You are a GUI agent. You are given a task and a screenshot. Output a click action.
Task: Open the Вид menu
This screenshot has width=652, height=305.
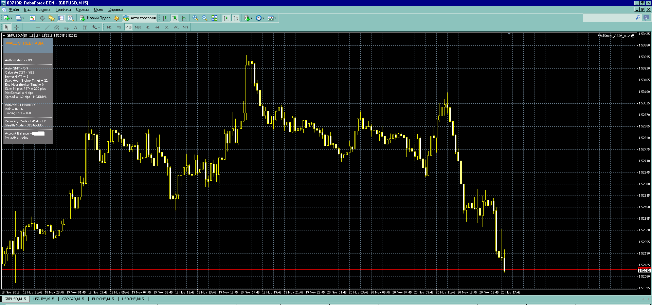tap(27, 9)
